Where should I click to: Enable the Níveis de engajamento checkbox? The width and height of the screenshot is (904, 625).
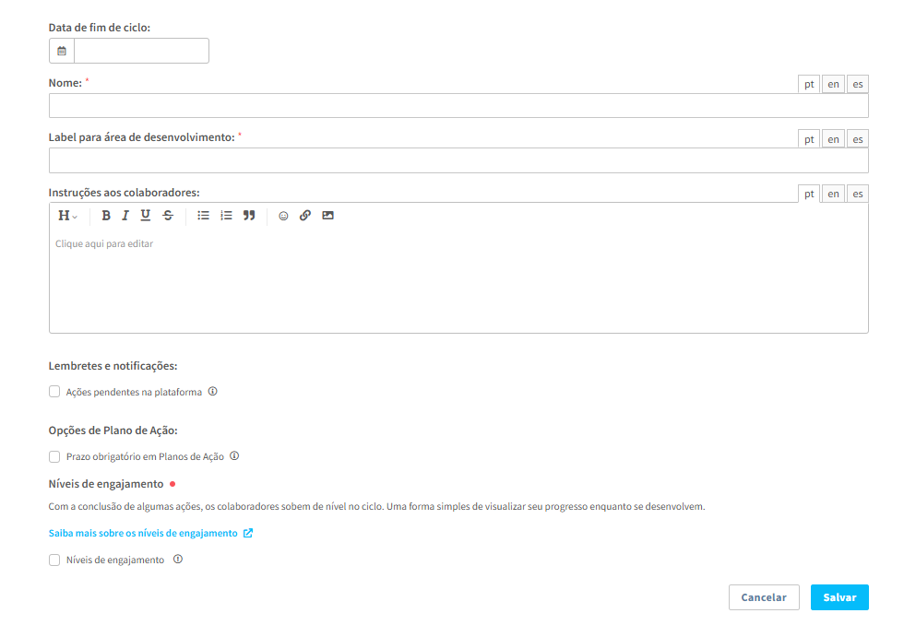[x=54, y=560]
